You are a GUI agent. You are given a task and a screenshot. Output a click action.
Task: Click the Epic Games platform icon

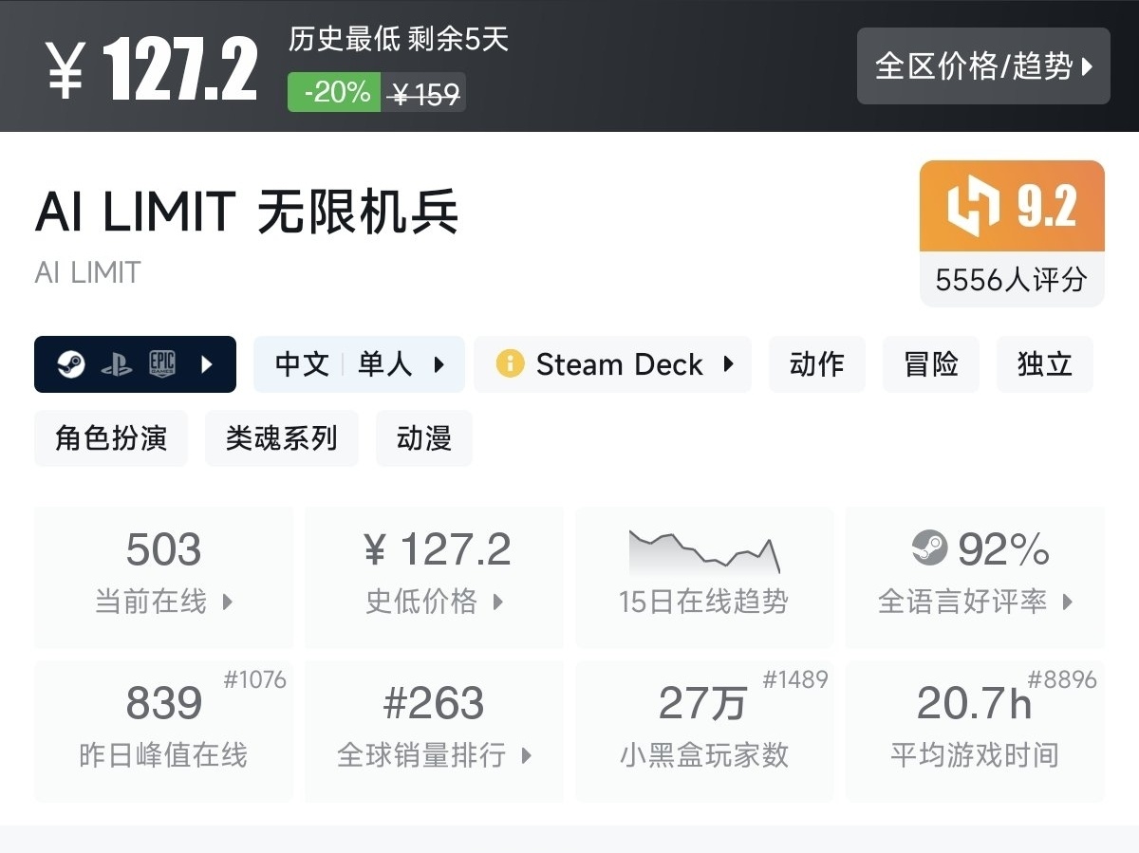click(162, 364)
